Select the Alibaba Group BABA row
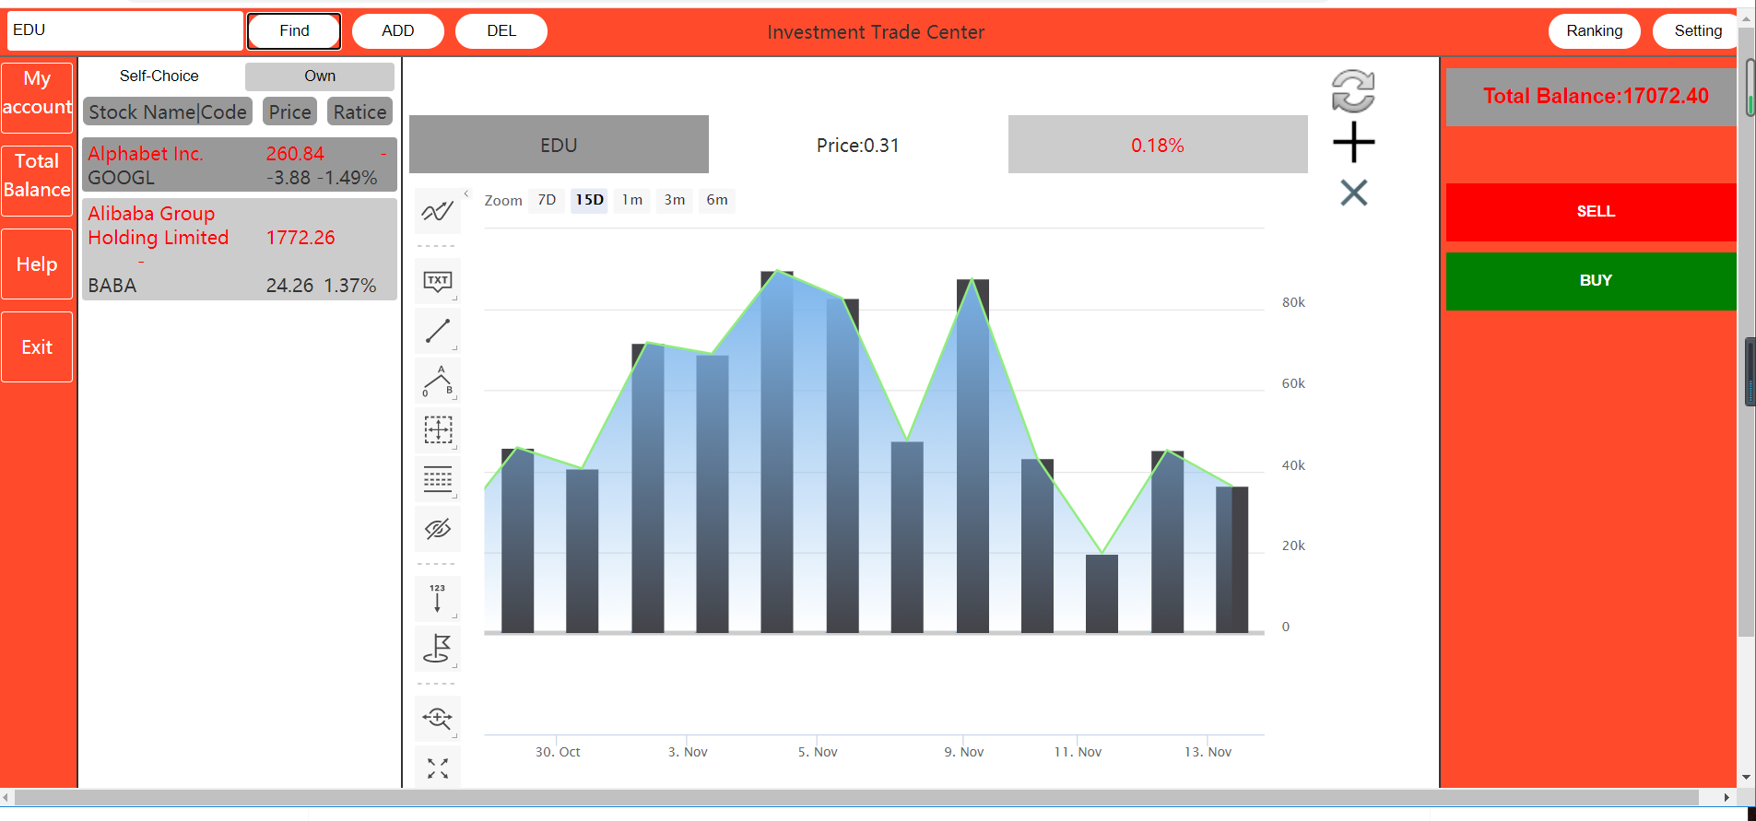Viewport: 1756px width, 821px height. click(x=240, y=249)
